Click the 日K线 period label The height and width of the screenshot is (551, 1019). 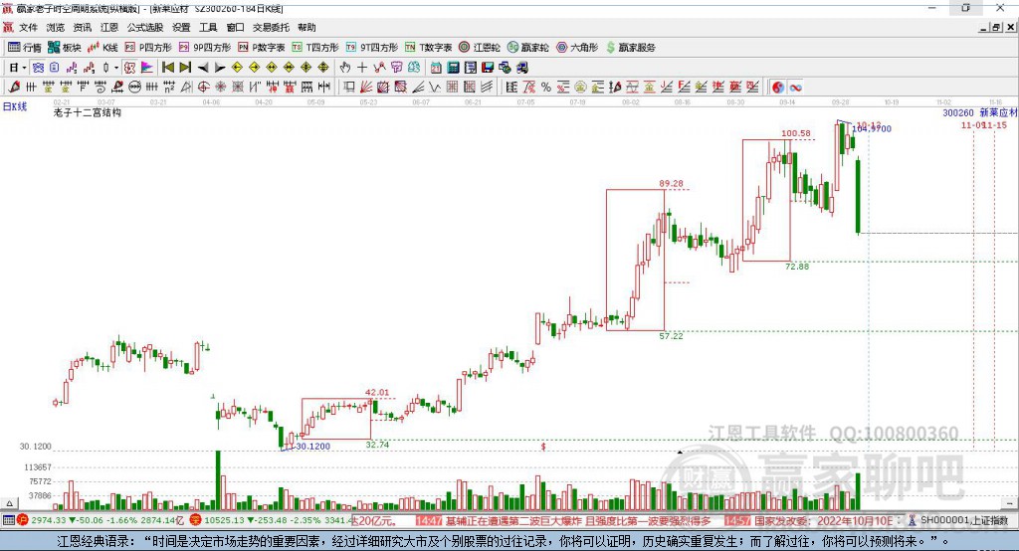pos(15,106)
